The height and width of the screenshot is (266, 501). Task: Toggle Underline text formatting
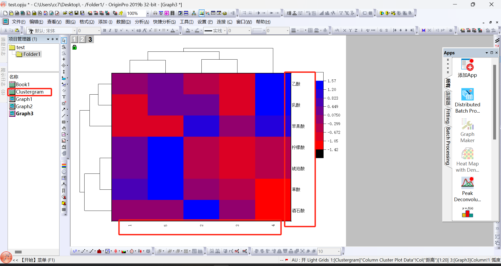pyautogui.click(x=116, y=31)
